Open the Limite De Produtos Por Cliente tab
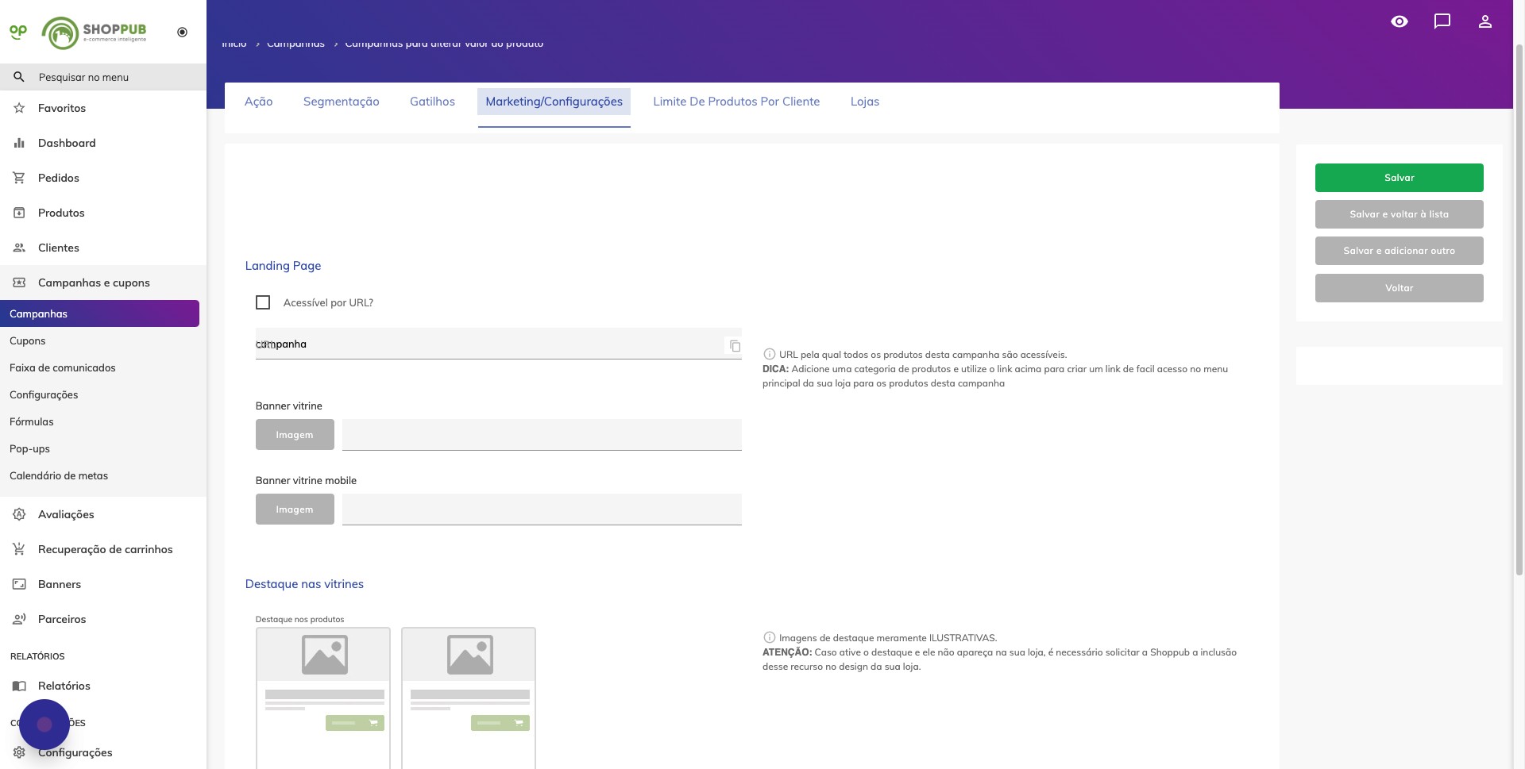The height and width of the screenshot is (769, 1525). 736,102
